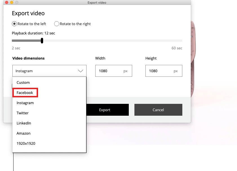The height and width of the screenshot is (171, 237).
Task: Click the Cancel button
Action: tap(158, 110)
